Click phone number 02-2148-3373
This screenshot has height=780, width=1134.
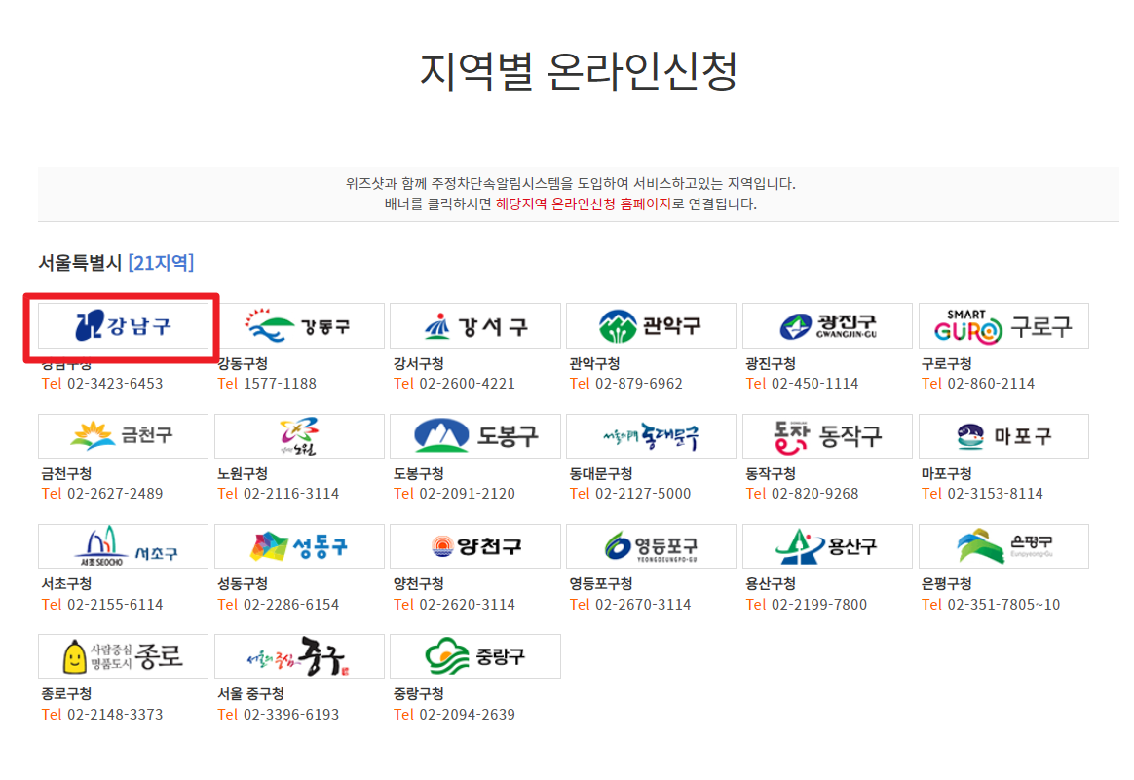pos(115,714)
